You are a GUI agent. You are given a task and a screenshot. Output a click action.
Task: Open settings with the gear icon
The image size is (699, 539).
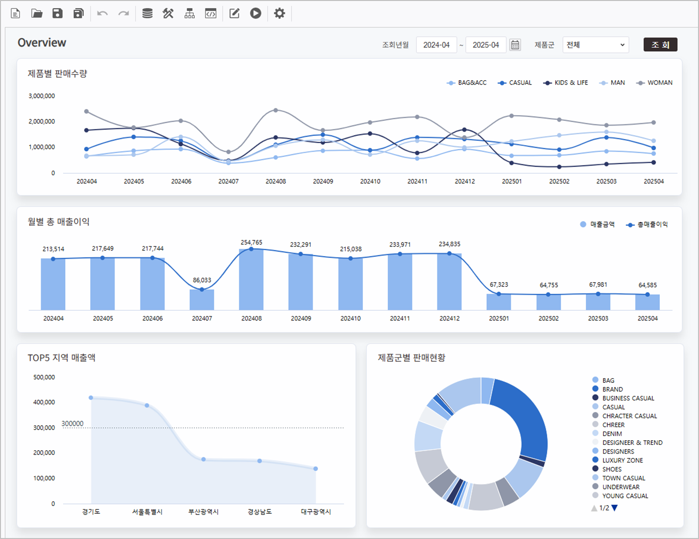279,13
